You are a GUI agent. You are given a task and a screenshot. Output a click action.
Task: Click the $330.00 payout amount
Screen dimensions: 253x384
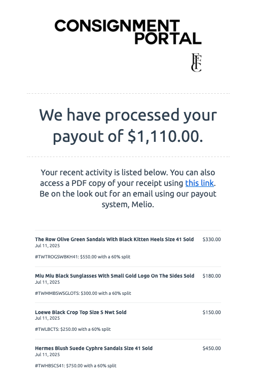211,239
